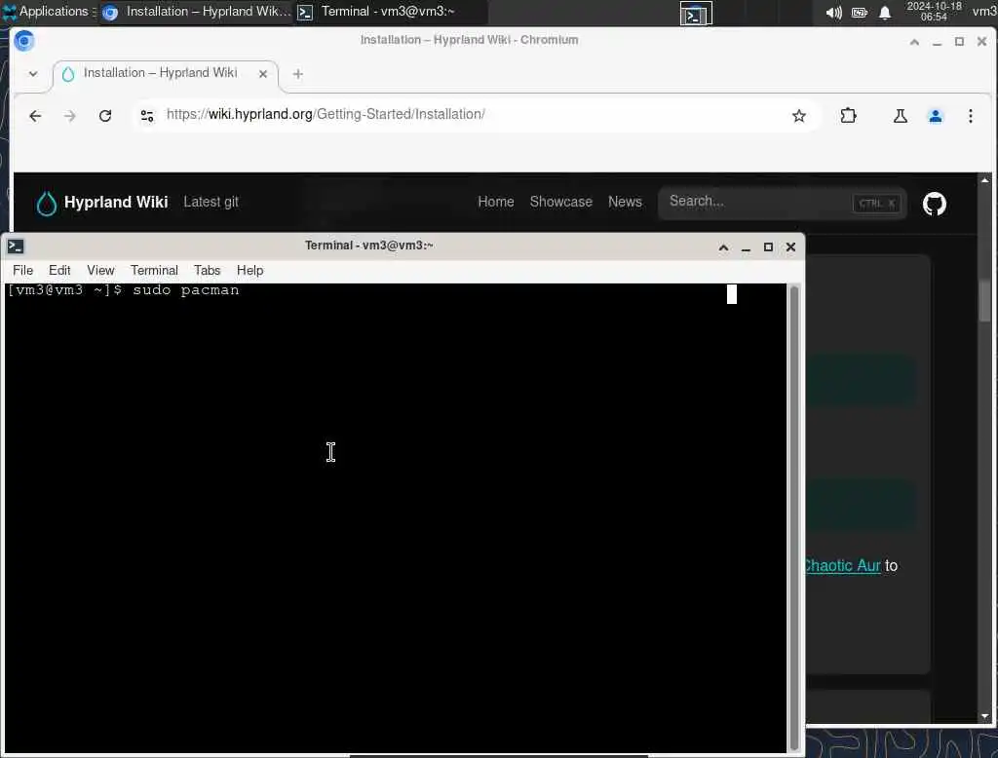Open Chromium extensions puzzle icon
Image resolution: width=998 pixels, height=758 pixels.
pos(849,115)
